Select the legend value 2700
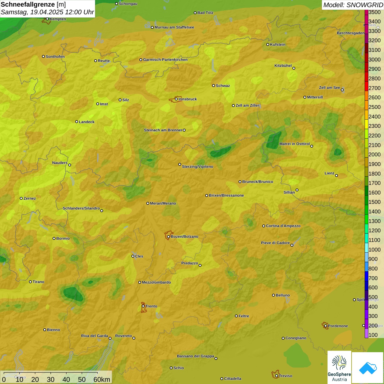Image resolution: width=384 pixels, height=384 pixels. coord(374,88)
